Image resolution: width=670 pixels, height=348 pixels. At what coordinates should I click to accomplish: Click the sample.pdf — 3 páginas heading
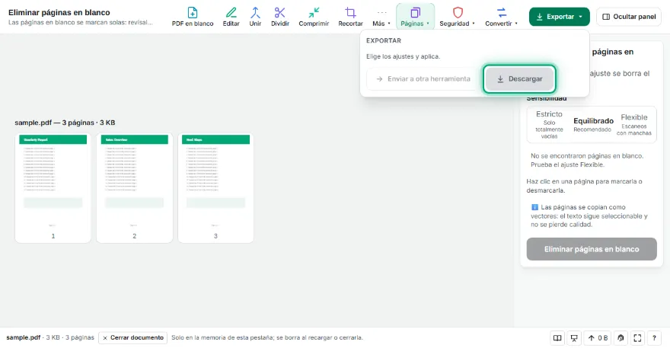(x=65, y=123)
